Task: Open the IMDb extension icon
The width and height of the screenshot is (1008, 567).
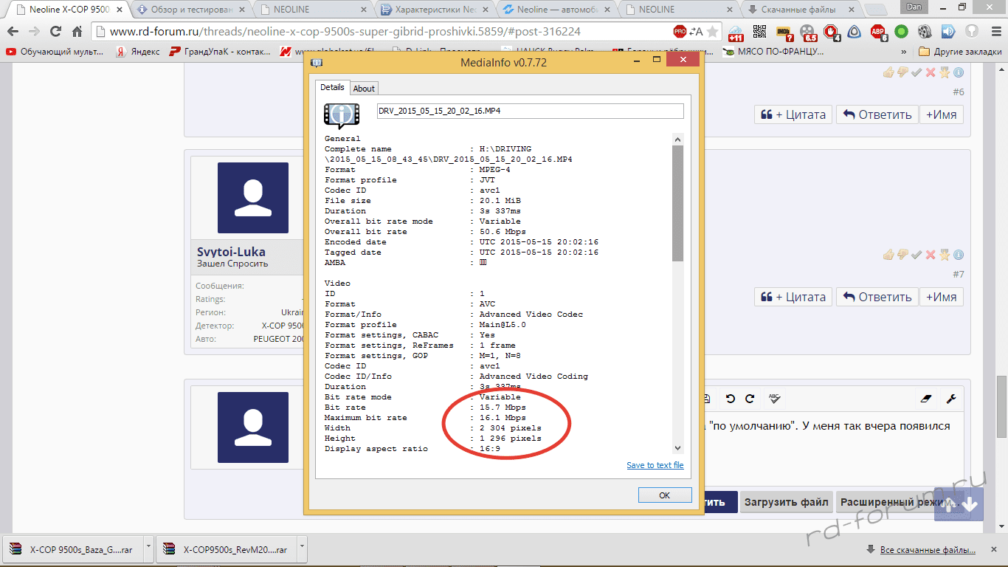Action: [785, 32]
